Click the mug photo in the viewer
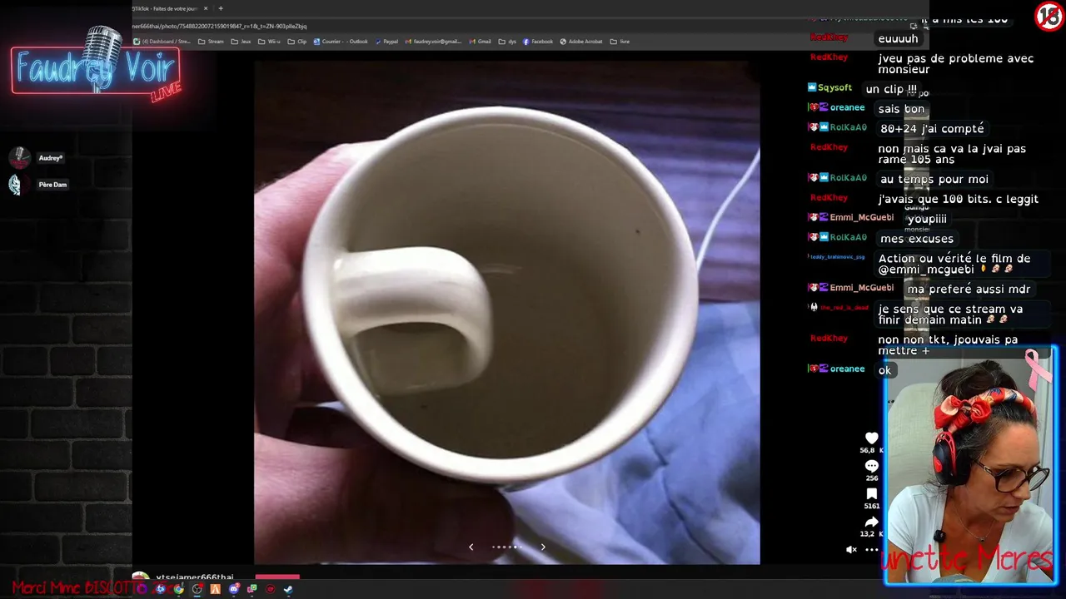 [506, 312]
